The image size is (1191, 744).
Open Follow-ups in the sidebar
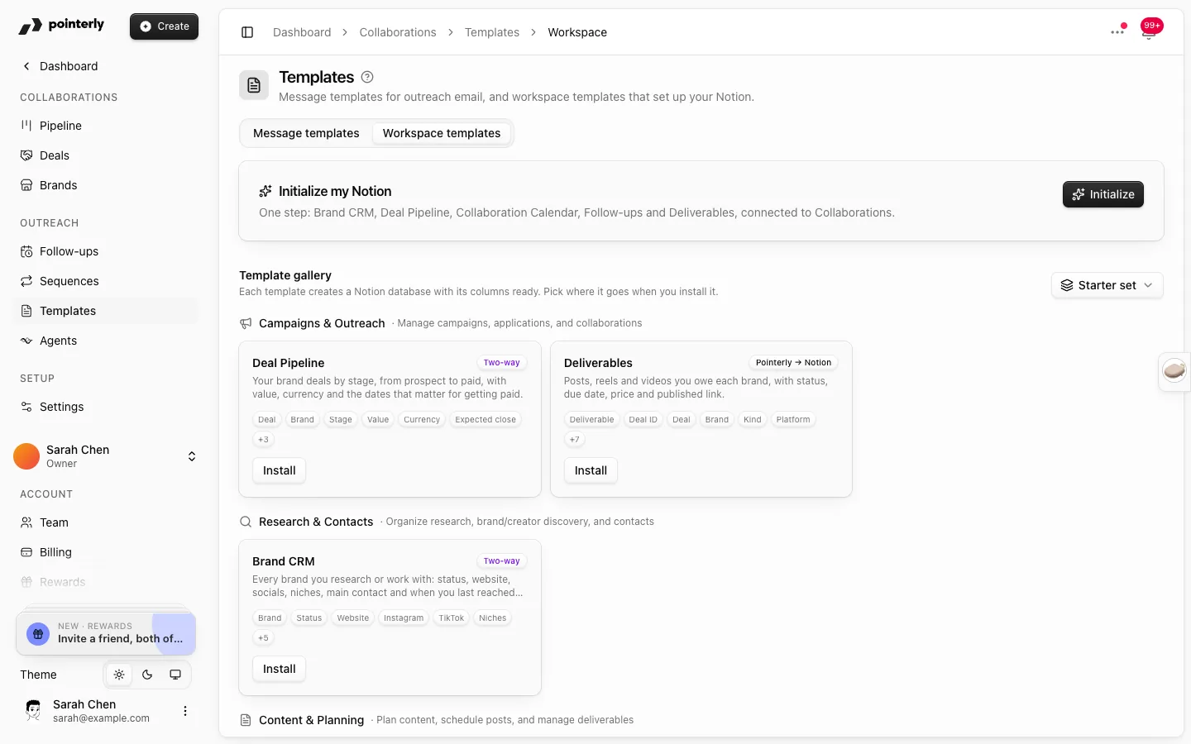click(106, 251)
